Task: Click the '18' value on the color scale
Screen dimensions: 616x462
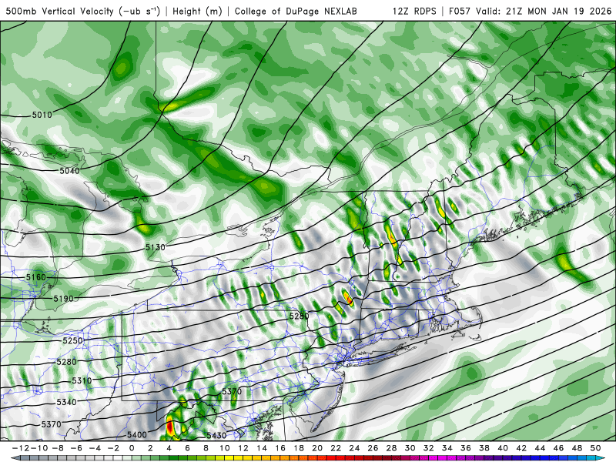Action: pyautogui.click(x=299, y=448)
